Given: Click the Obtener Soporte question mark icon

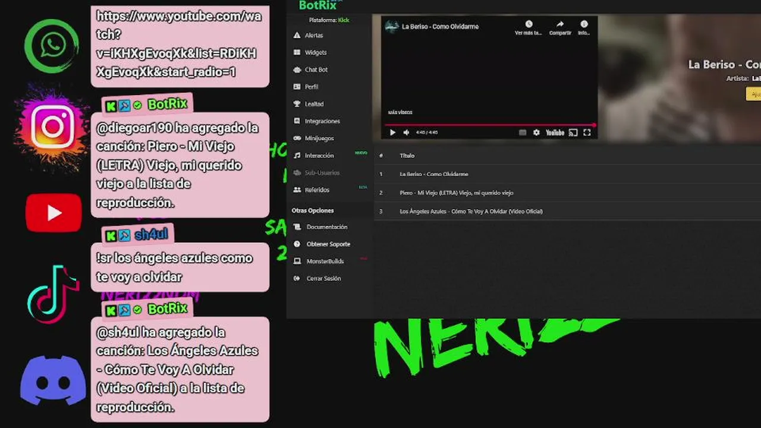Looking at the screenshot, I should pyautogui.click(x=297, y=244).
